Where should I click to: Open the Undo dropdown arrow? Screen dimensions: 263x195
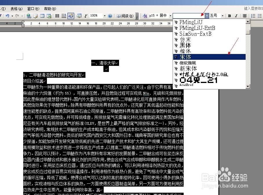pos(12,15)
